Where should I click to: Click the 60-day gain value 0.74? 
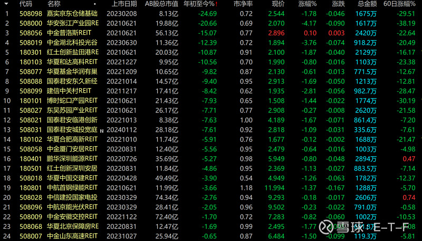(409, 197)
